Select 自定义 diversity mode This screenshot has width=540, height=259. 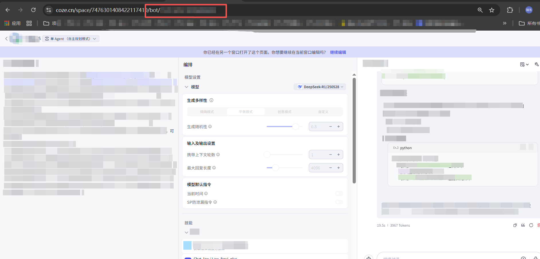323,112
